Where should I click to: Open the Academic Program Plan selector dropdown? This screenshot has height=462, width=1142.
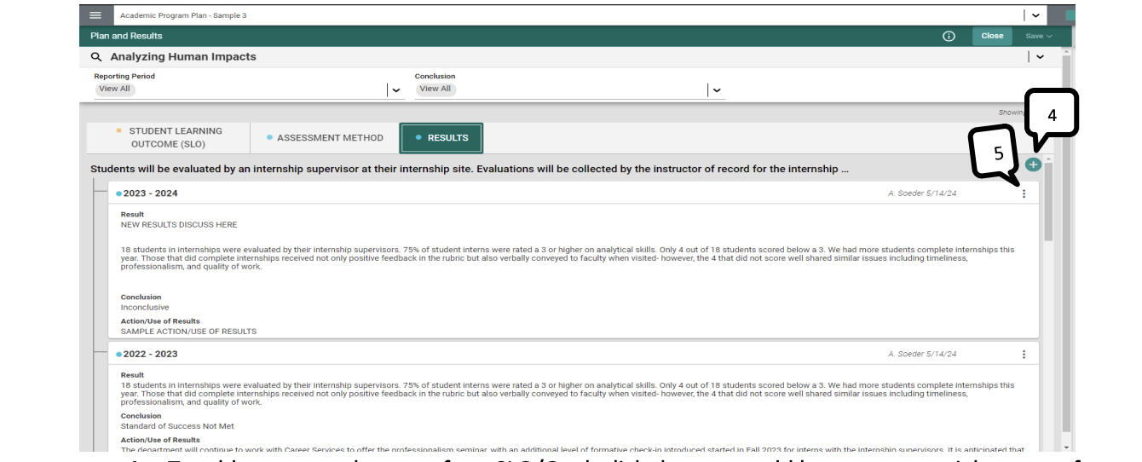1035,15
